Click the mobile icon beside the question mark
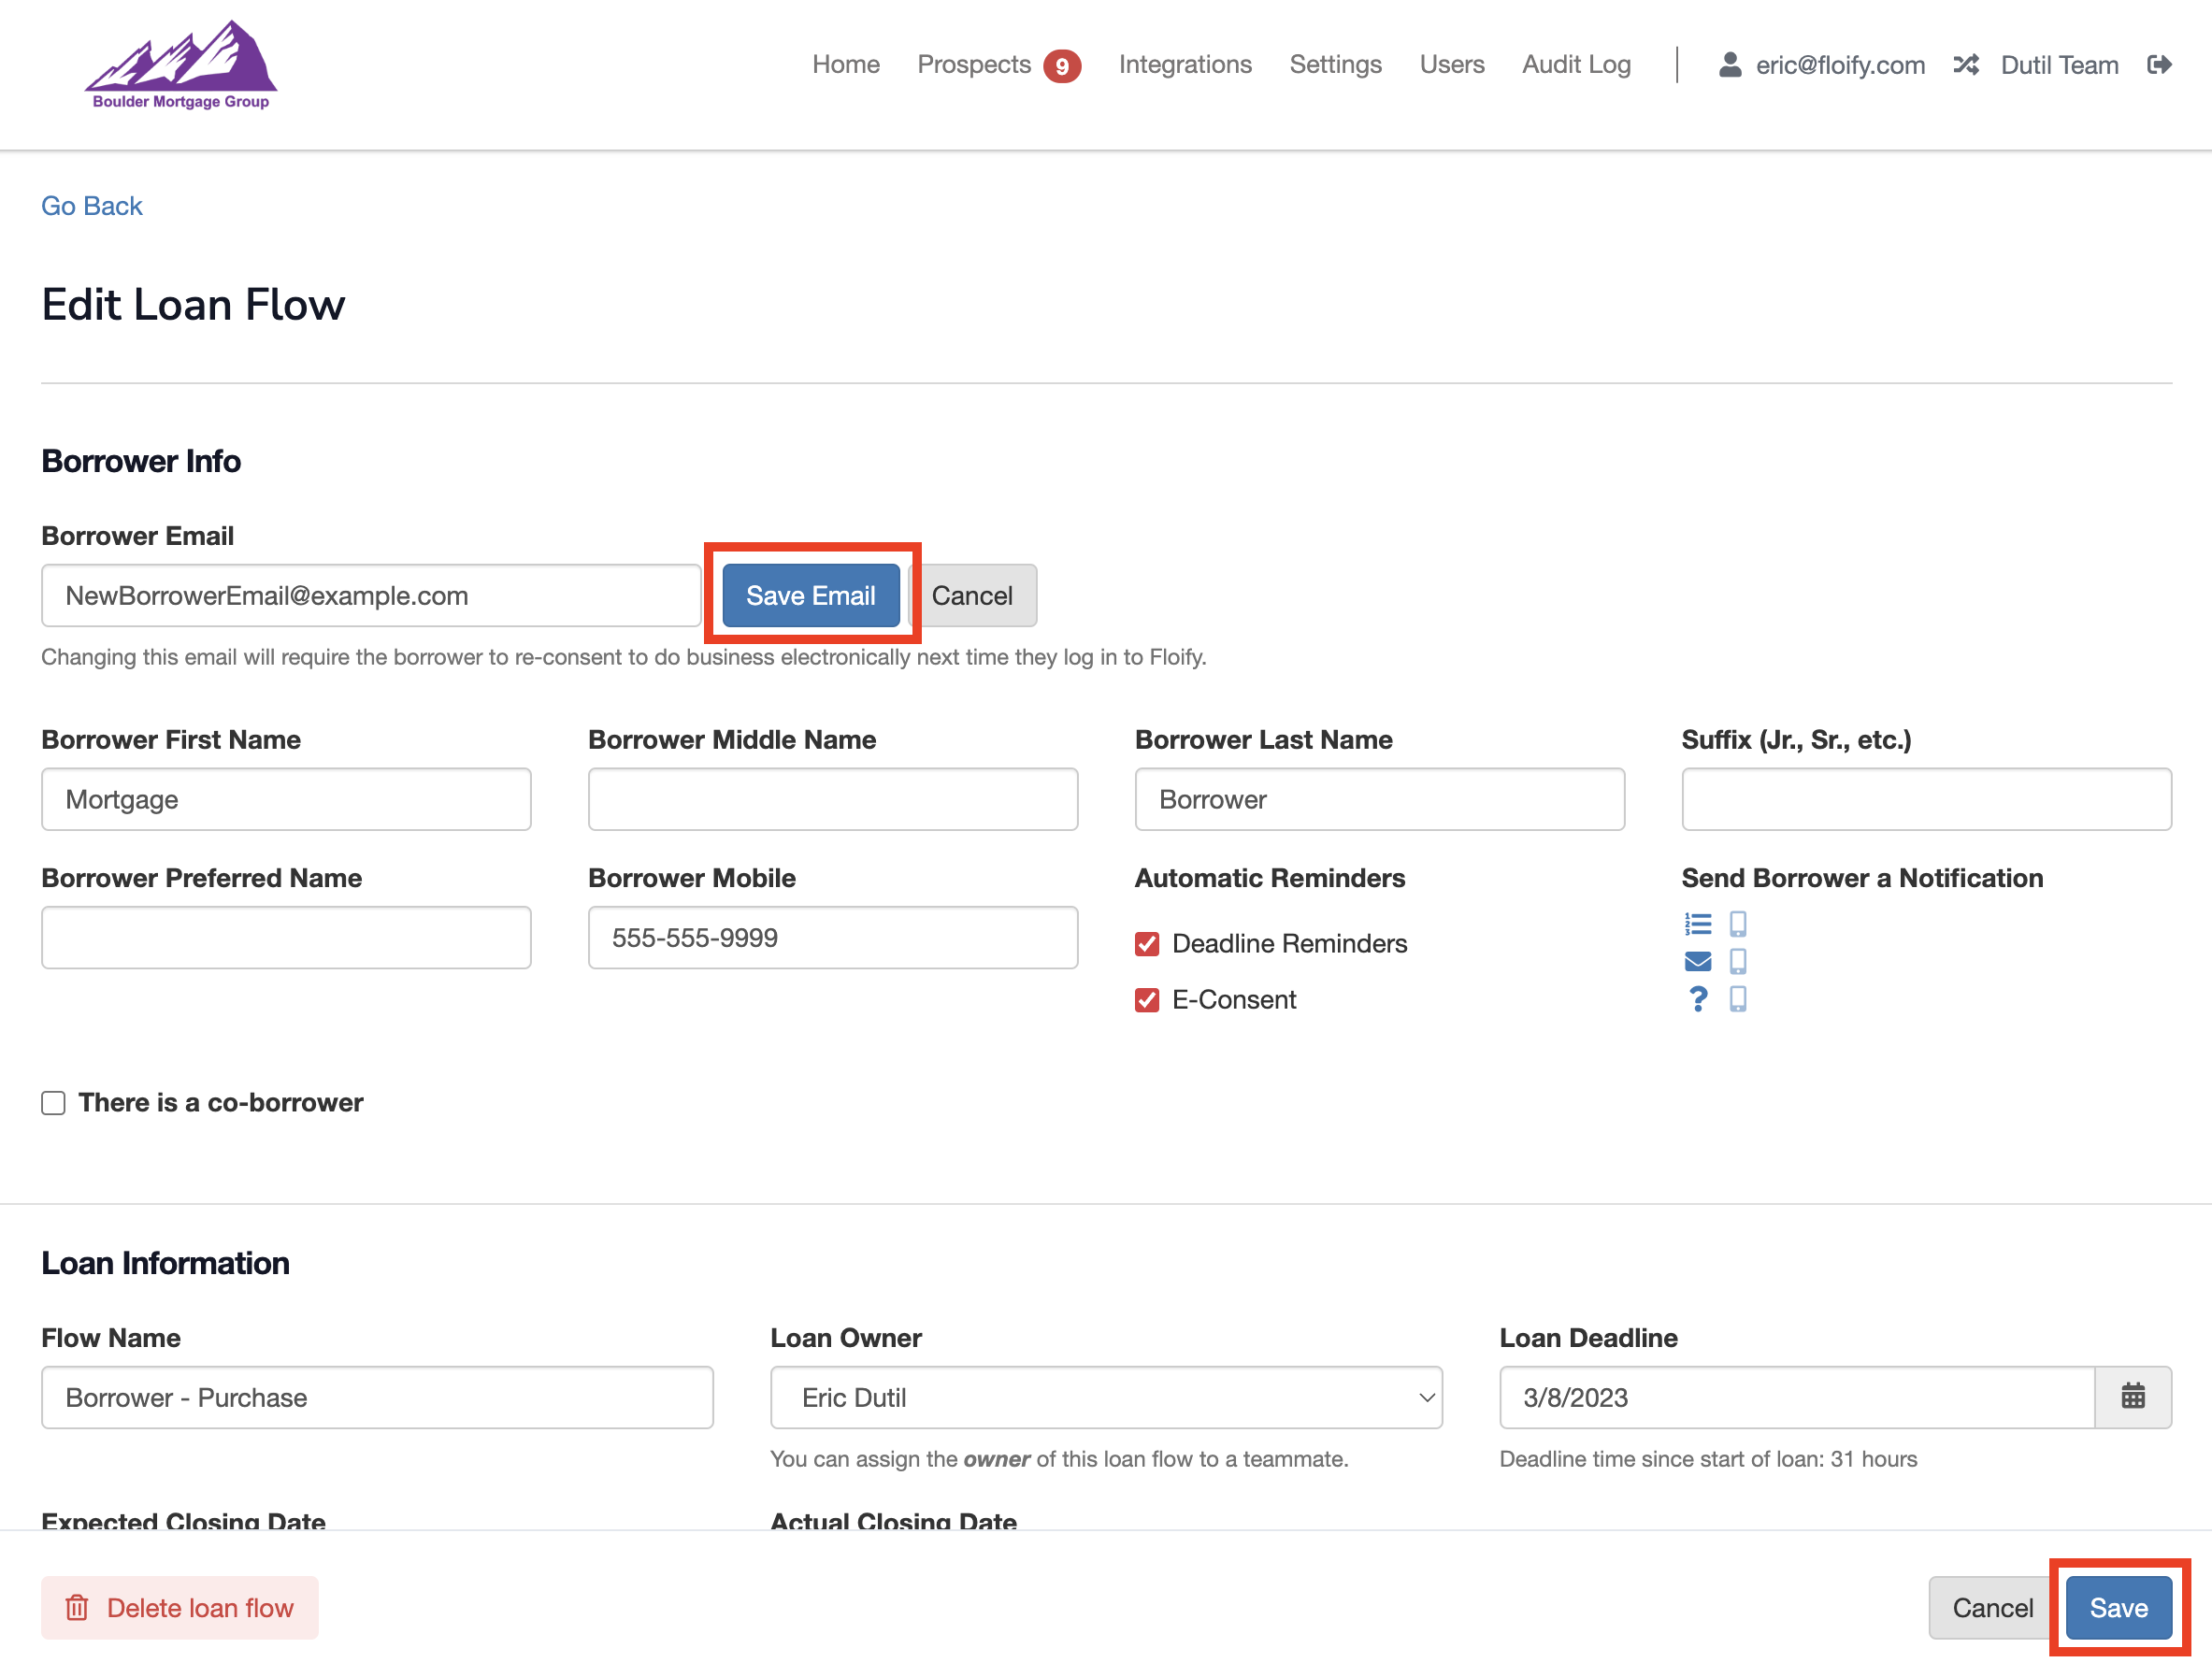This screenshot has height=1677, width=2212. point(1738,999)
